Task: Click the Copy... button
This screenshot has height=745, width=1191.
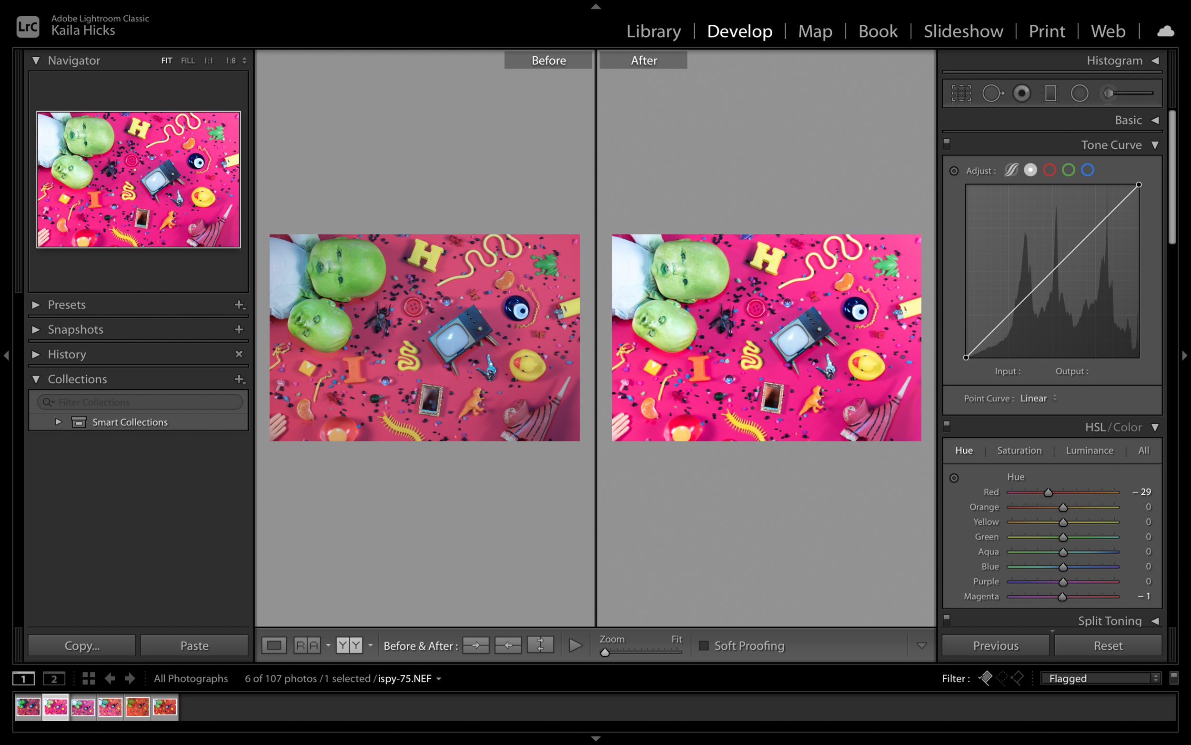Action: (x=82, y=645)
